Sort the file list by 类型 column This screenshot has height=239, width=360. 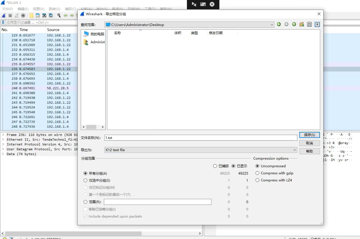coord(198,33)
